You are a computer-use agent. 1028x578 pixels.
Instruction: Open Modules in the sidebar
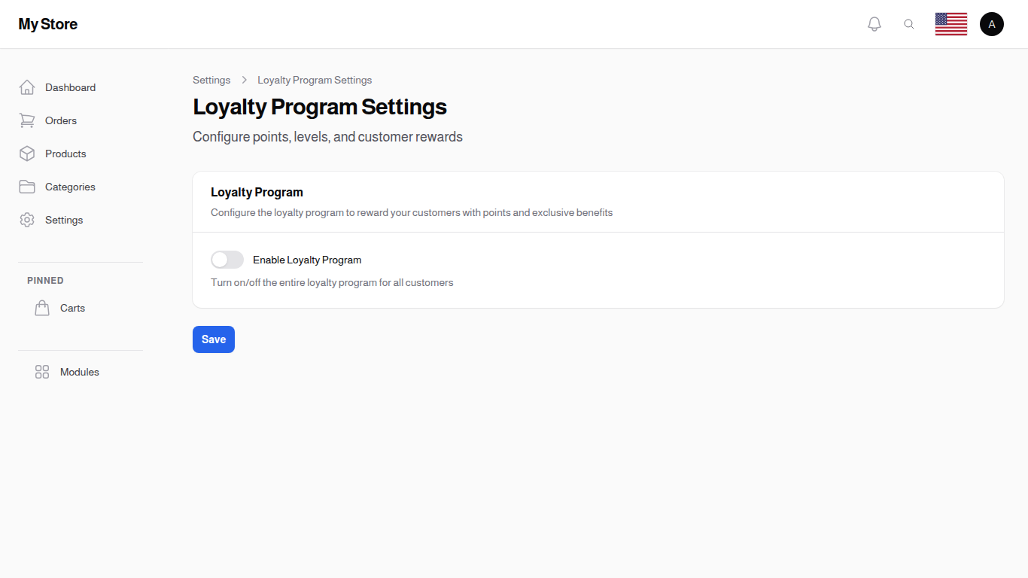click(x=81, y=372)
